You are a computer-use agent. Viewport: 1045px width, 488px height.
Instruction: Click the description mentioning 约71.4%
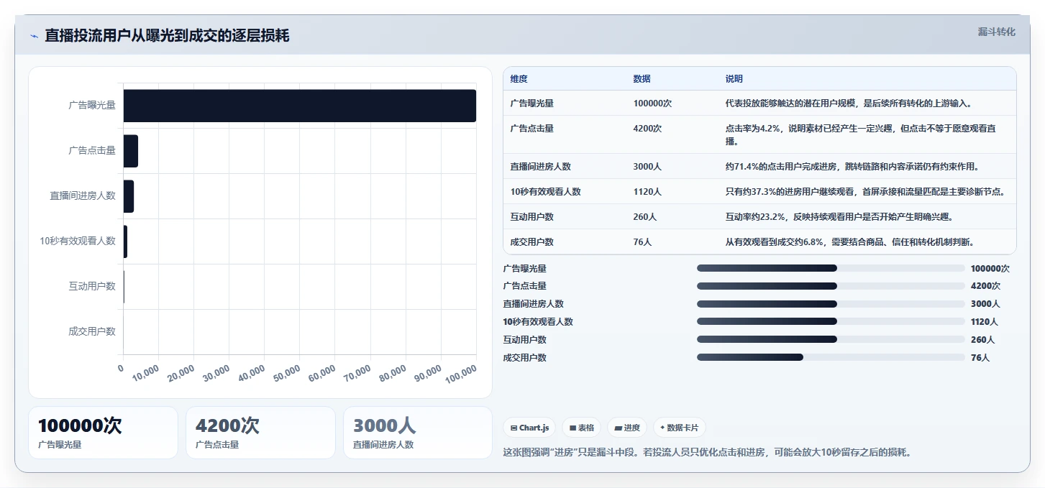(x=852, y=167)
